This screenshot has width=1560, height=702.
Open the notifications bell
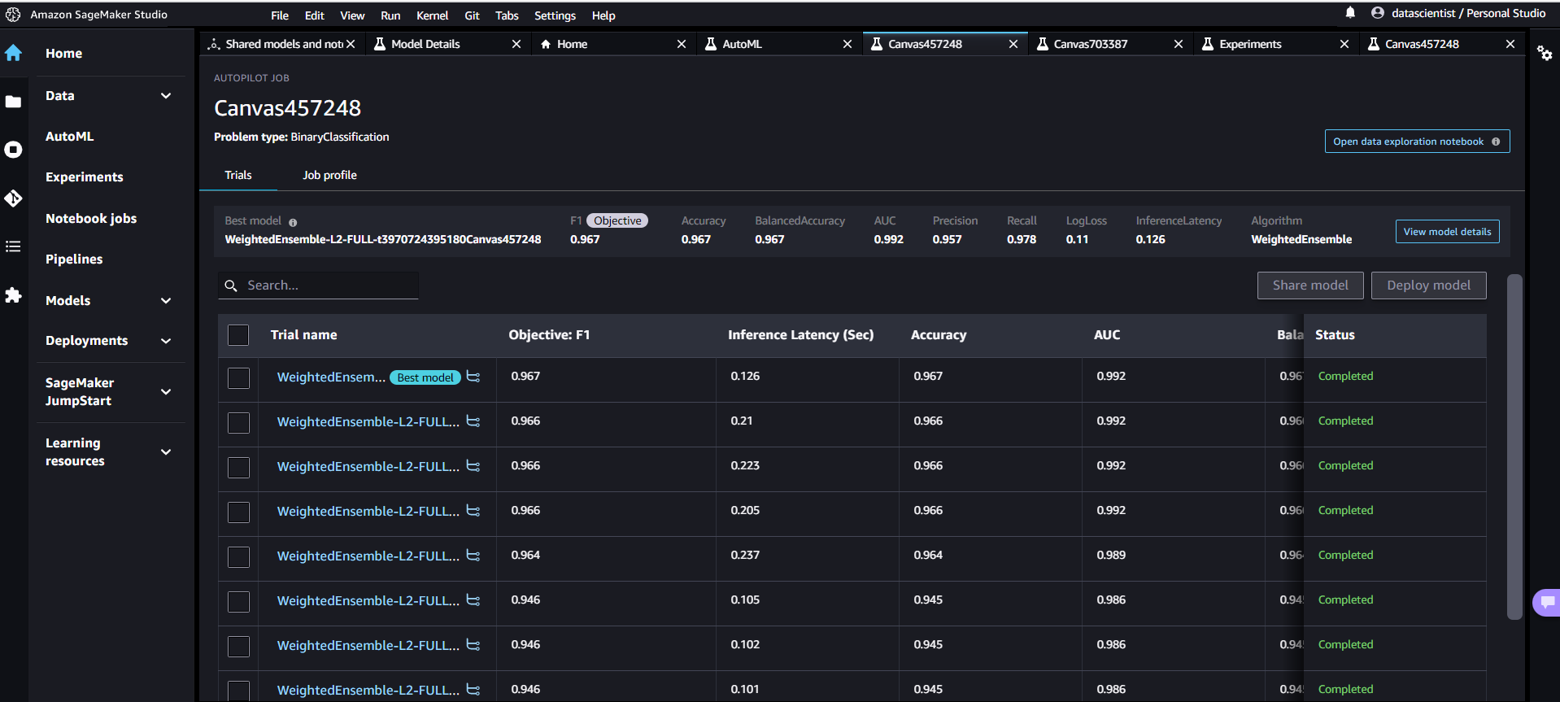(x=1350, y=13)
